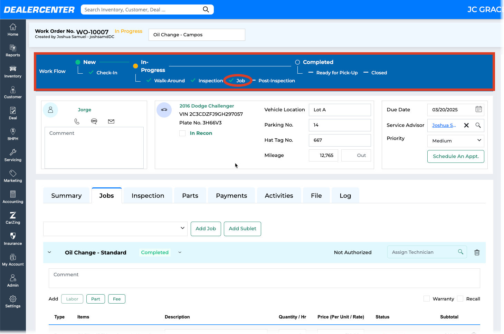Click the customer Comment text area
Image resolution: width=504 pixels, height=334 pixels.
[94, 148]
